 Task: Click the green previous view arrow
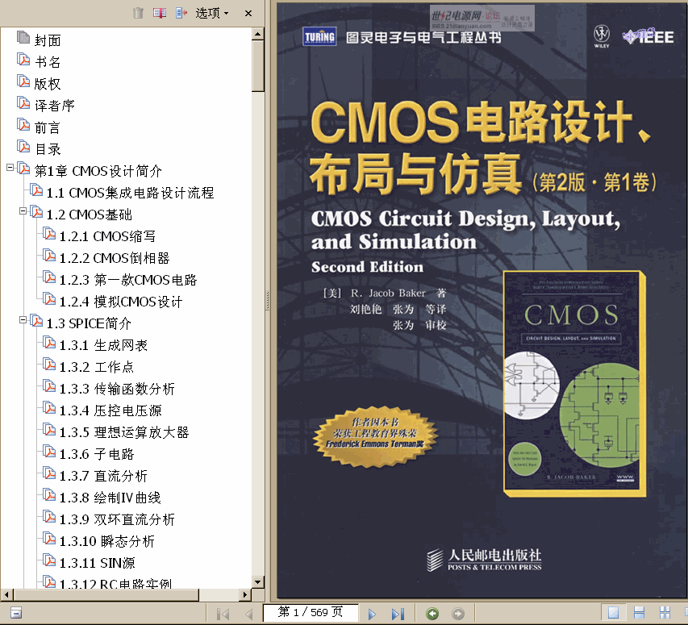point(432,614)
